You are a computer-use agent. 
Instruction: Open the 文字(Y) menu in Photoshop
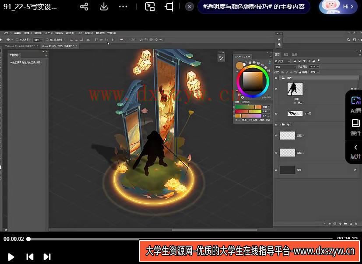click(49, 33)
